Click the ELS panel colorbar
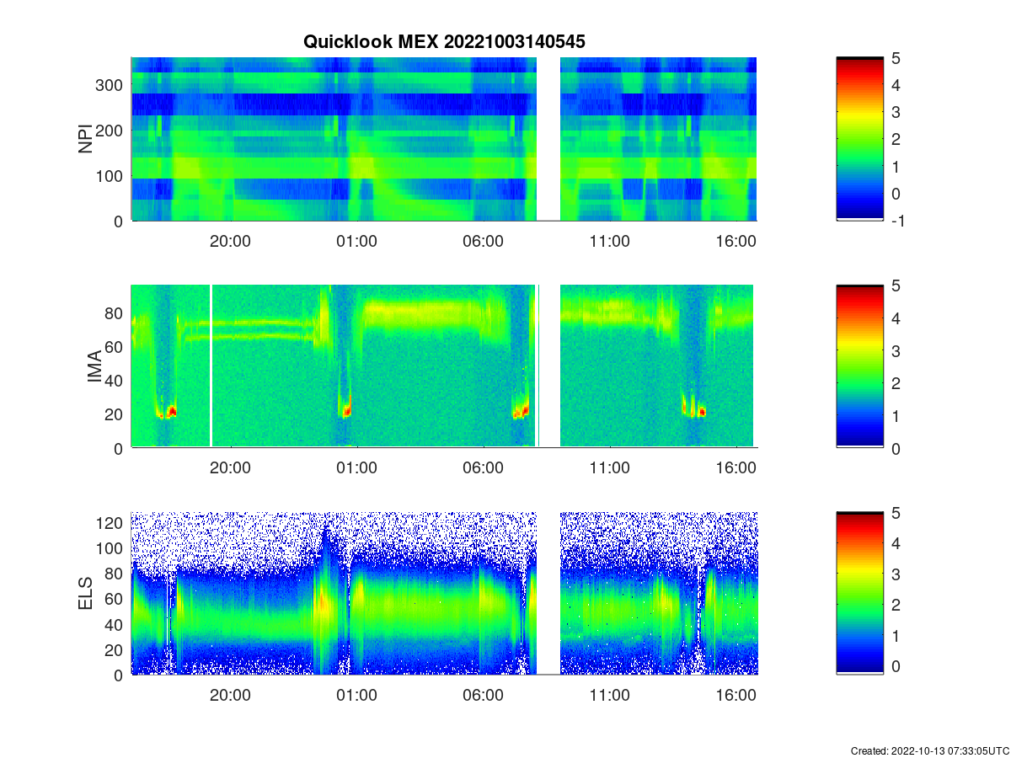Screen dimensions: 1011x758 859,593
